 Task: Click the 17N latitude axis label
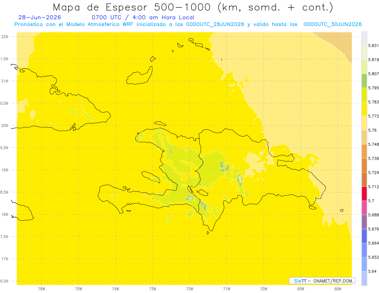[5, 259]
